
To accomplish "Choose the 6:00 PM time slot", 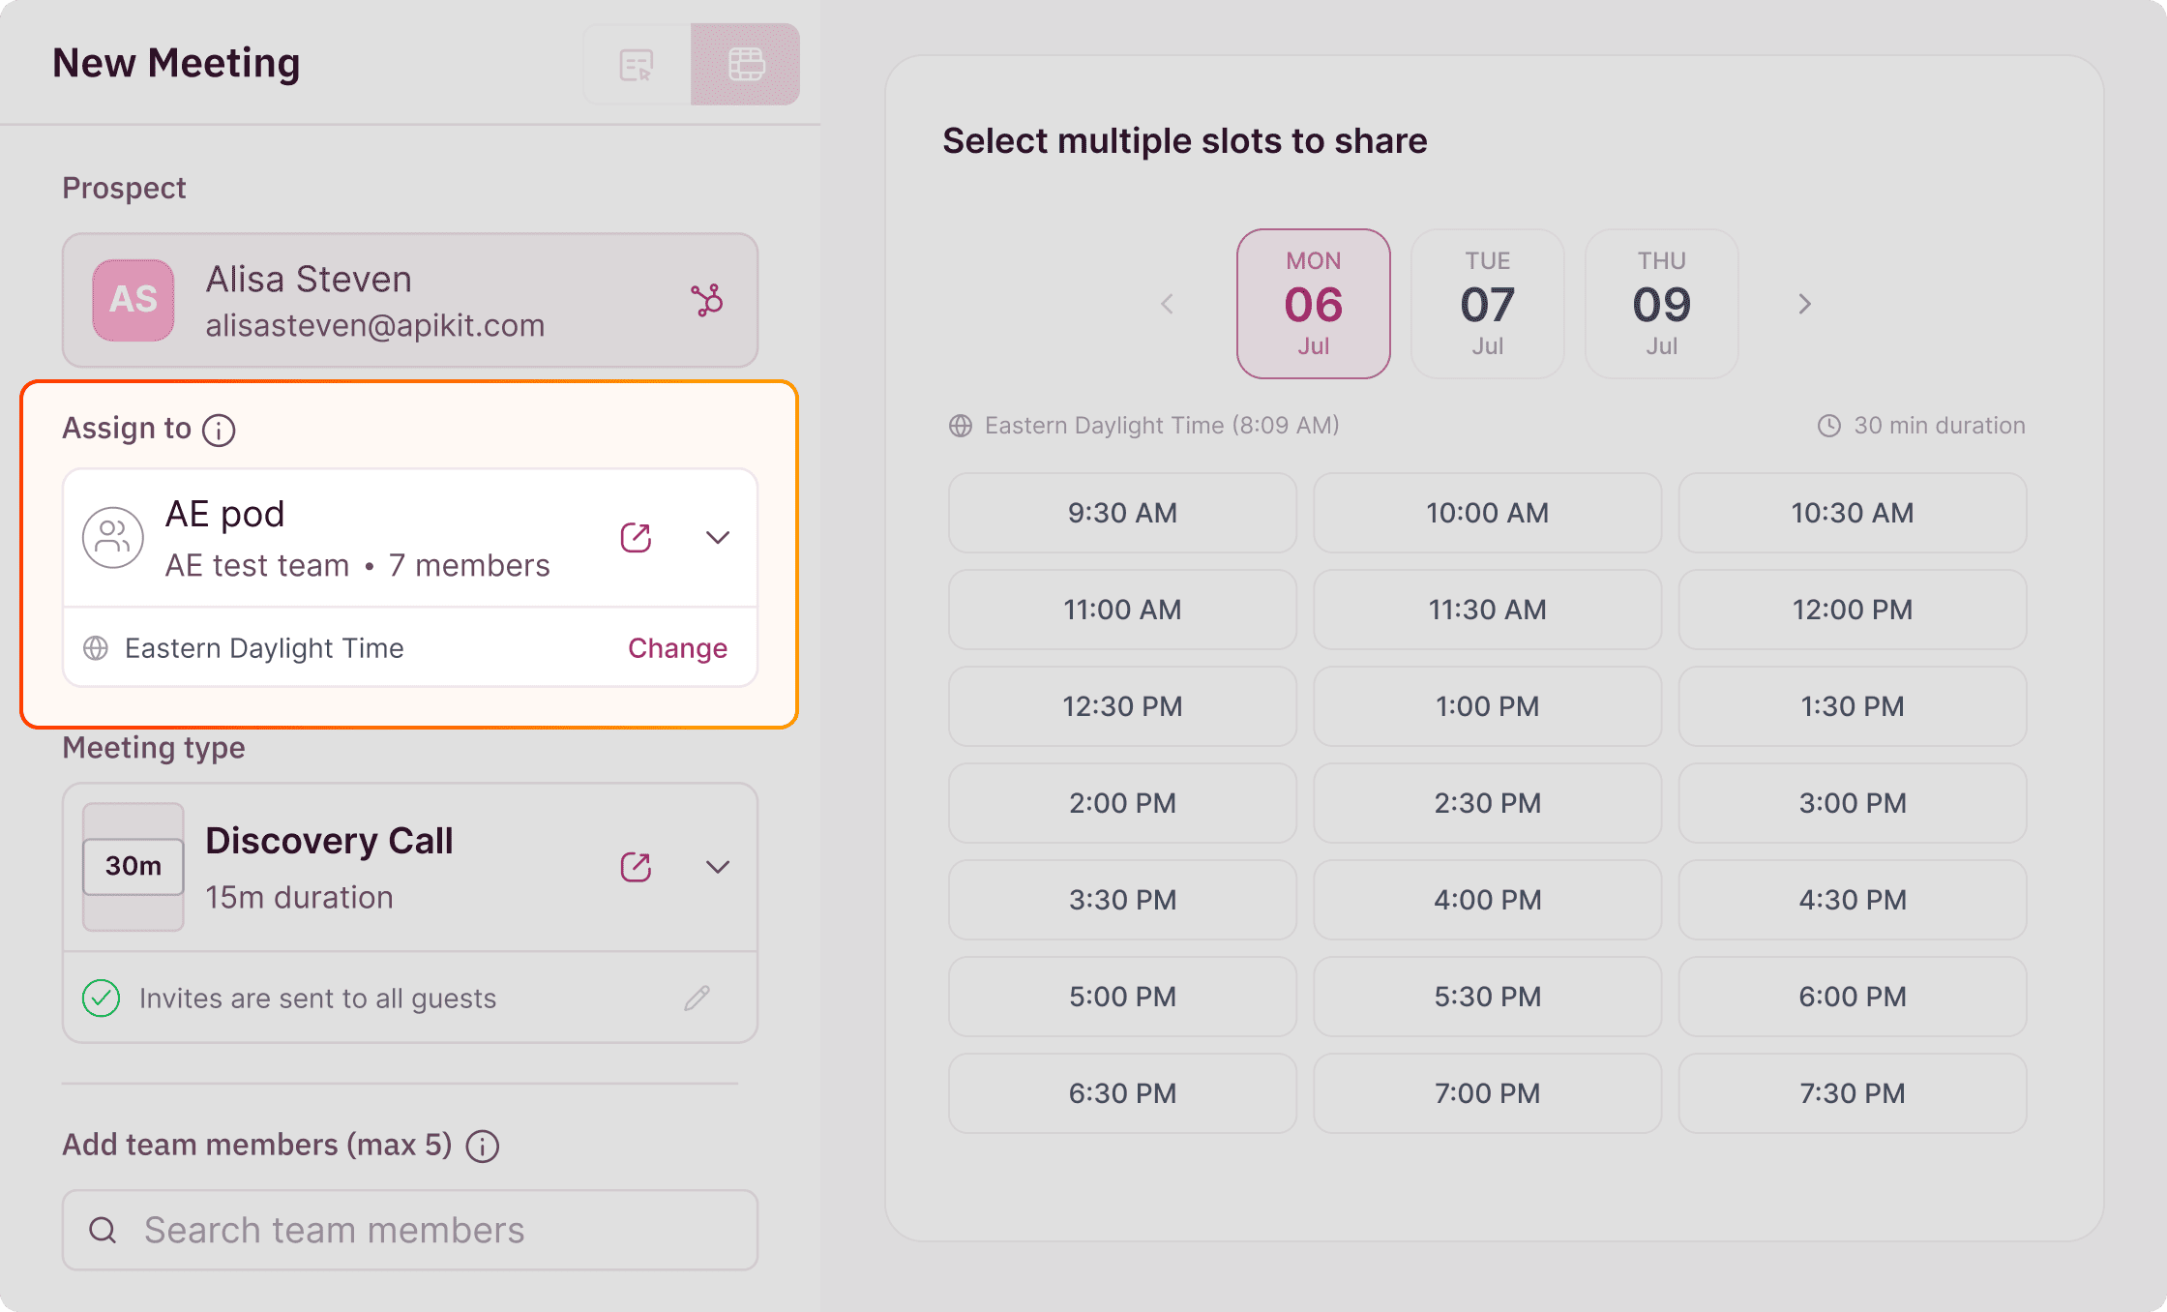I will [1853, 997].
